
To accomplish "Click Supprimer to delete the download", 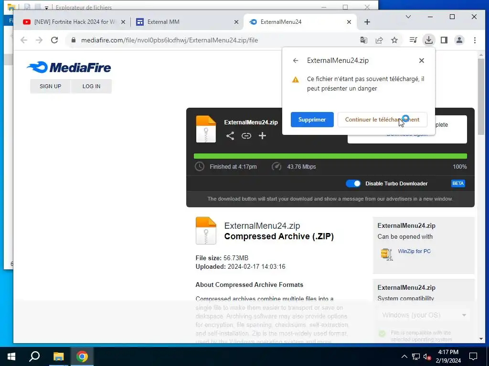I will tap(312, 120).
